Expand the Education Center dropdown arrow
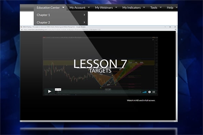The width and height of the screenshot is (203, 135). [63, 7]
